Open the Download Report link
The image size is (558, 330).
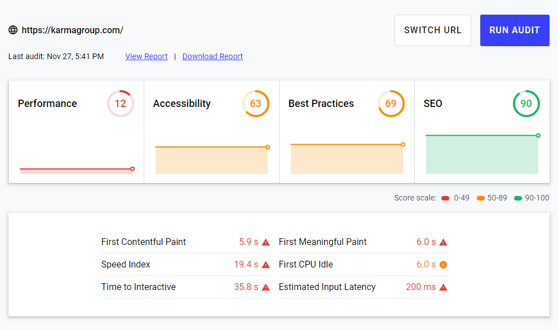(x=212, y=56)
